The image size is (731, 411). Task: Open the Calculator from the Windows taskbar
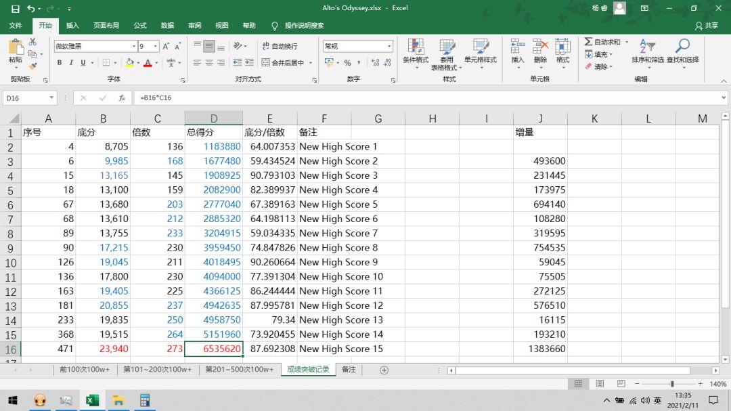coord(144,400)
